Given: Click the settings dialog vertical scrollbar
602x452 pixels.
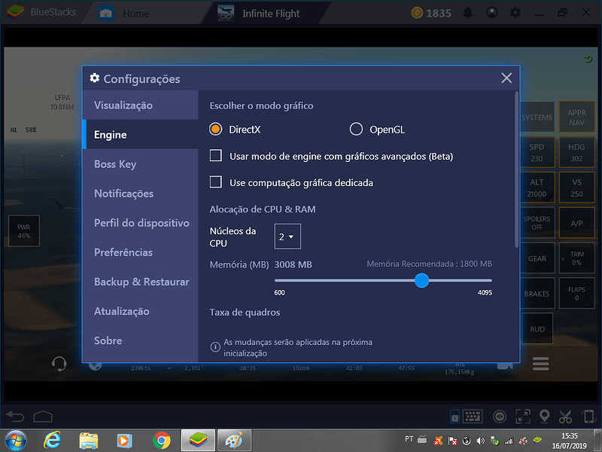Looking at the screenshot, I should pos(516,169).
